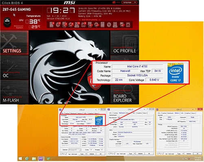Switch to Memory tab in CPU window
Screen dimensions: 204x162
click(80, 113)
